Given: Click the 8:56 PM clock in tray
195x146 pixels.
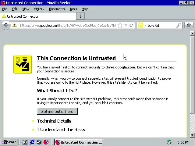Looking at the screenshot, I should (x=183, y=142).
